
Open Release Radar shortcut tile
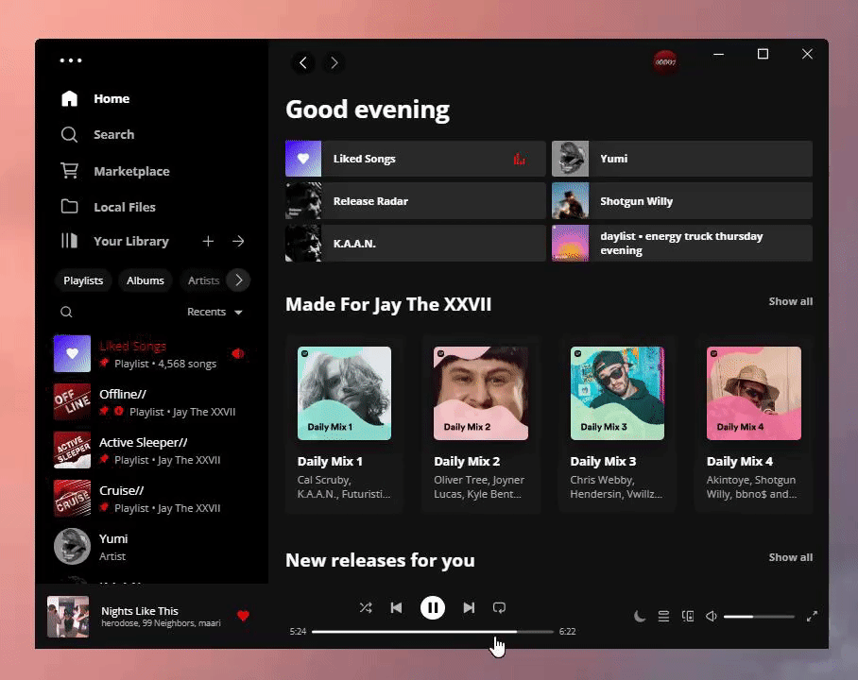(x=416, y=201)
